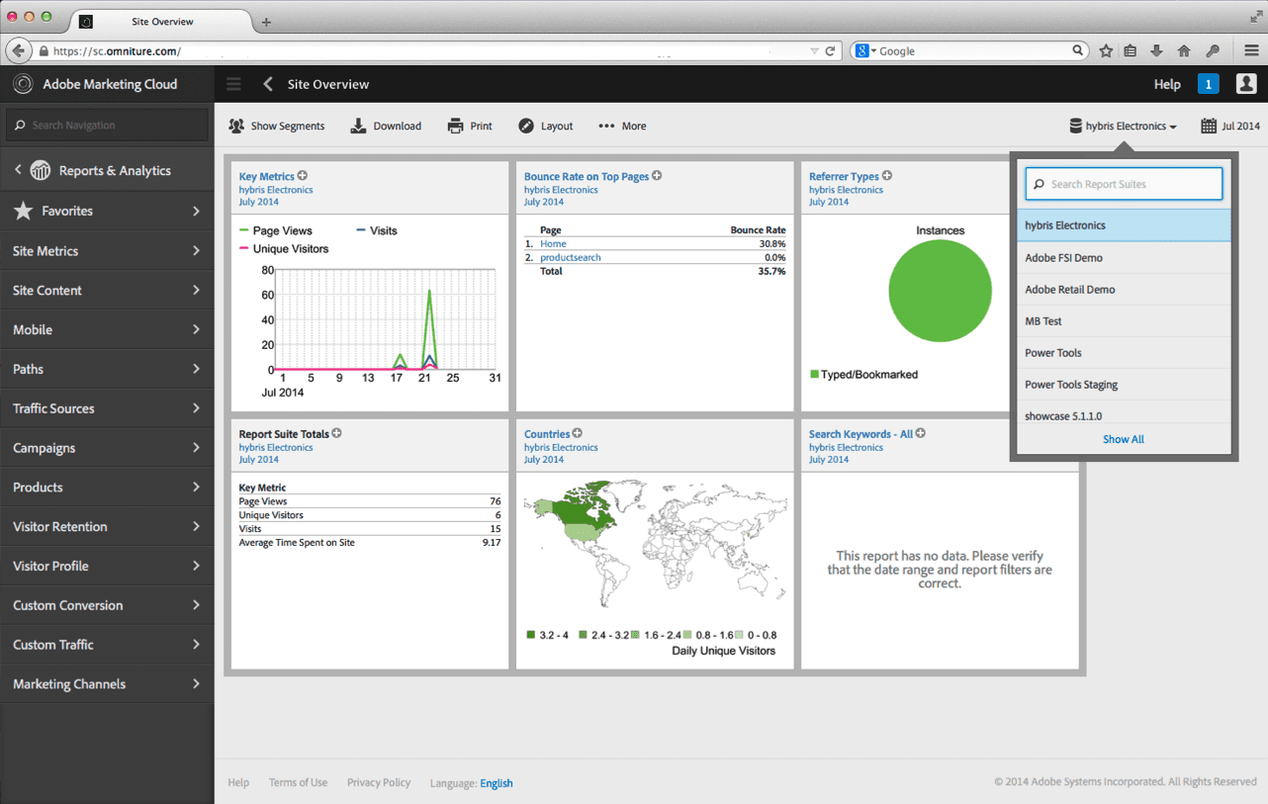Click in Search Navigation field
Viewport: 1268px width, 804px height.
pyautogui.click(x=107, y=126)
